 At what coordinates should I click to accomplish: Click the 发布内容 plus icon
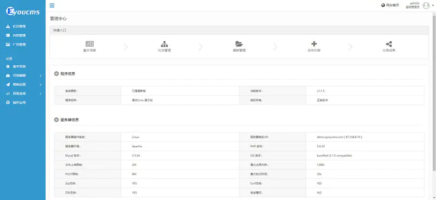point(314,44)
